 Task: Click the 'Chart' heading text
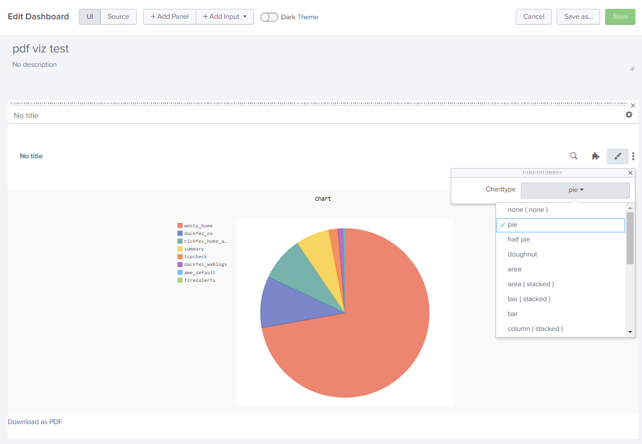coord(322,199)
